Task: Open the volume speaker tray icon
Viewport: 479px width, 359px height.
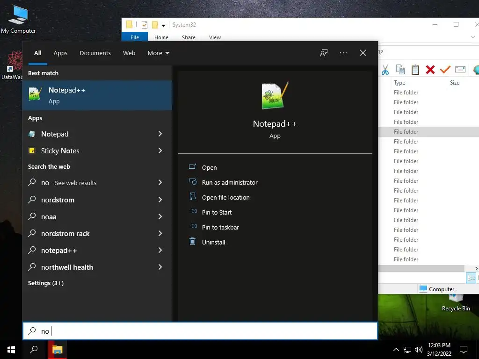Action: [419, 350]
